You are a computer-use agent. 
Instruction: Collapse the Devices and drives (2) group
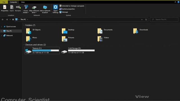[x=24, y=45]
